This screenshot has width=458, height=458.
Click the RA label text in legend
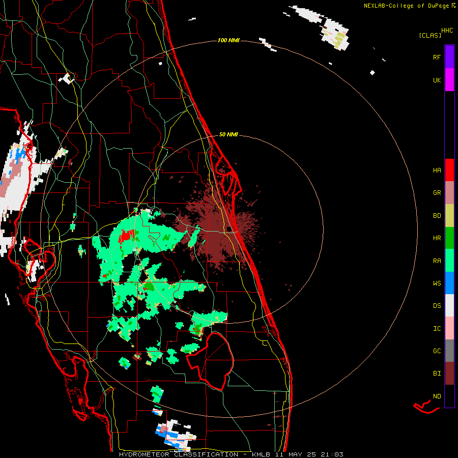click(437, 261)
